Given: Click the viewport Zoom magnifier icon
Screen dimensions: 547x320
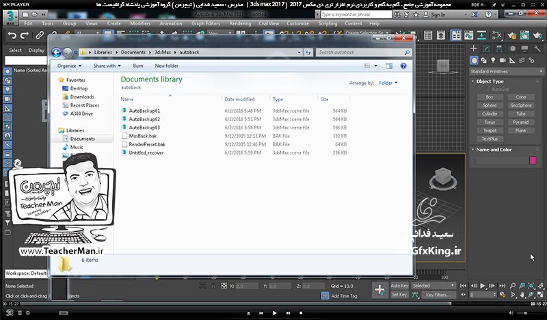Looking at the screenshot, I should point(512,286).
